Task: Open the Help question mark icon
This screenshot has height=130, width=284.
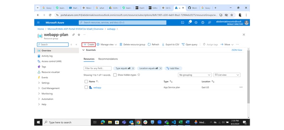Action: coord(203,22)
